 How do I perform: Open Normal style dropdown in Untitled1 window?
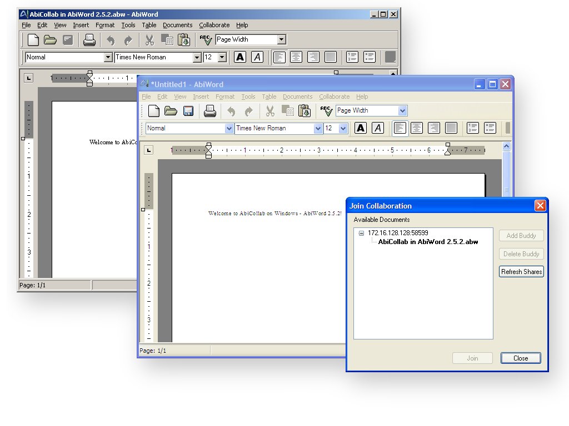229,128
